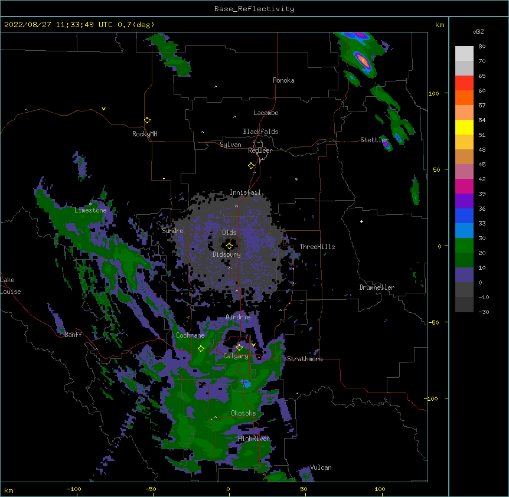Click the yellow diamond marker below the Cochrane label
Image resolution: width=509 pixels, height=497 pixels.
[201, 348]
